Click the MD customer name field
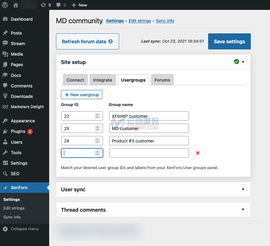 click(x=149, y=128)
